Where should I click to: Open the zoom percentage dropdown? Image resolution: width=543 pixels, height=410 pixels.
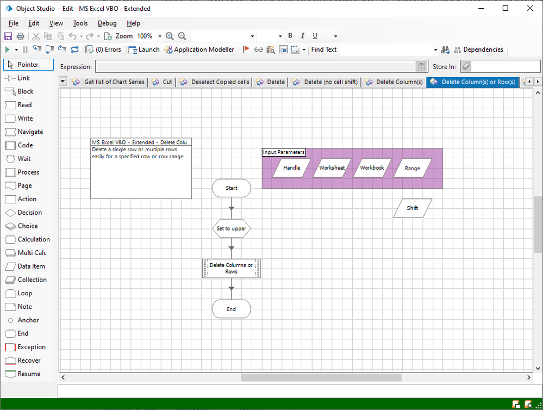tap(160, 36)
